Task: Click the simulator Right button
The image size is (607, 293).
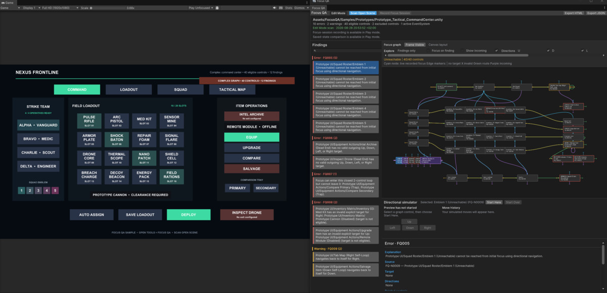Action: [x=427, y=228]
